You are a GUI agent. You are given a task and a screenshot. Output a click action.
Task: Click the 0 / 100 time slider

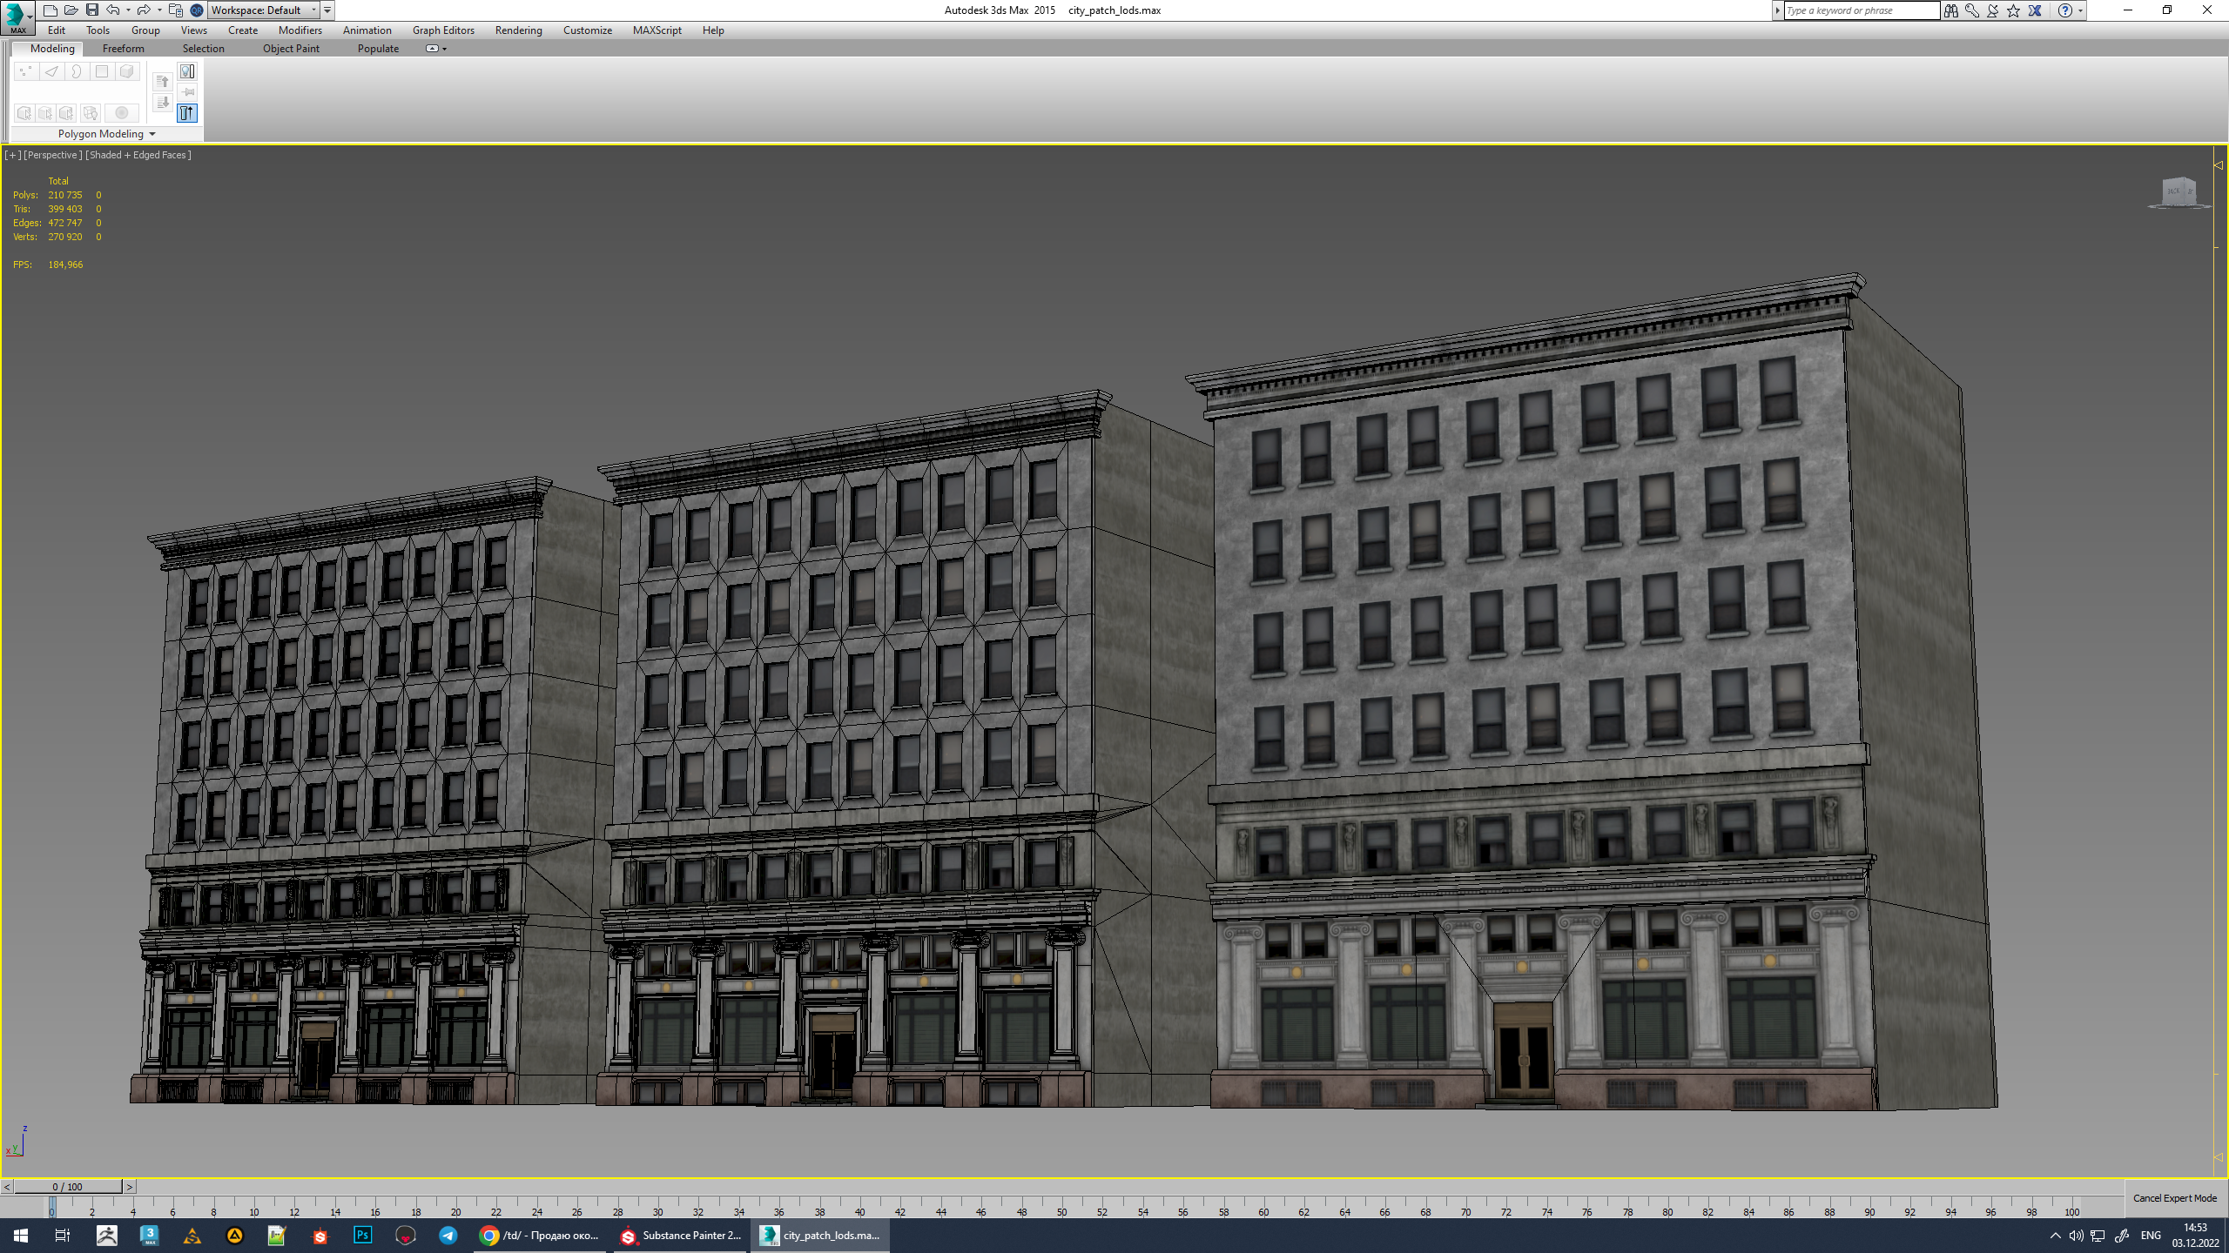point(68,1187)
